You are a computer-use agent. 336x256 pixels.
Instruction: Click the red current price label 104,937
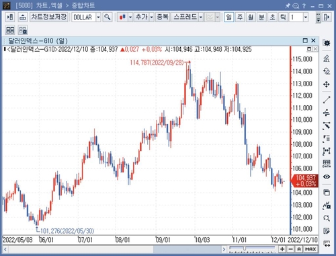tap(305, 181)
